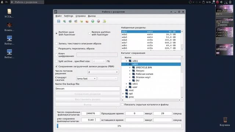Open the Число потоков решения dropdown
Image resolution: width=235 pixels, height=132 pixels.
coord(103,72)
